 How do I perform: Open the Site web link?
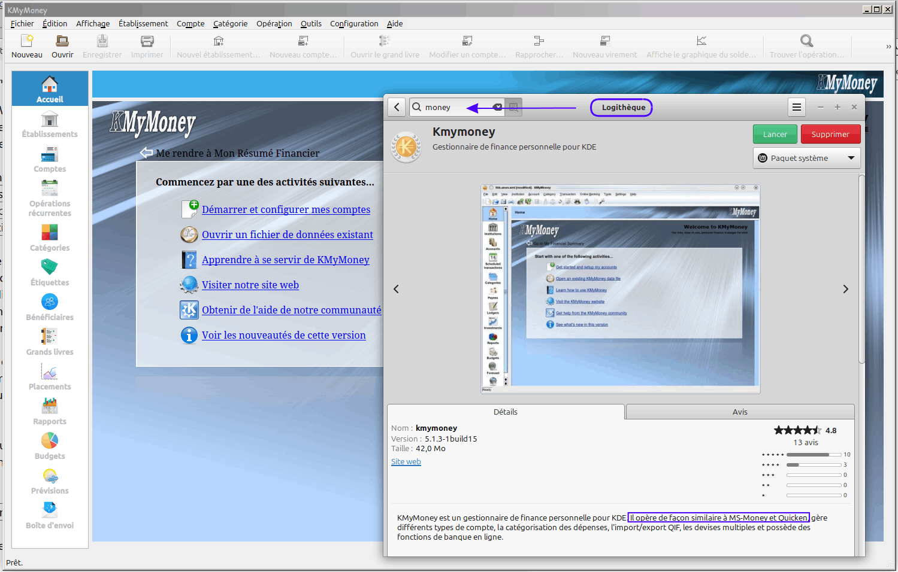coord(406,461)
